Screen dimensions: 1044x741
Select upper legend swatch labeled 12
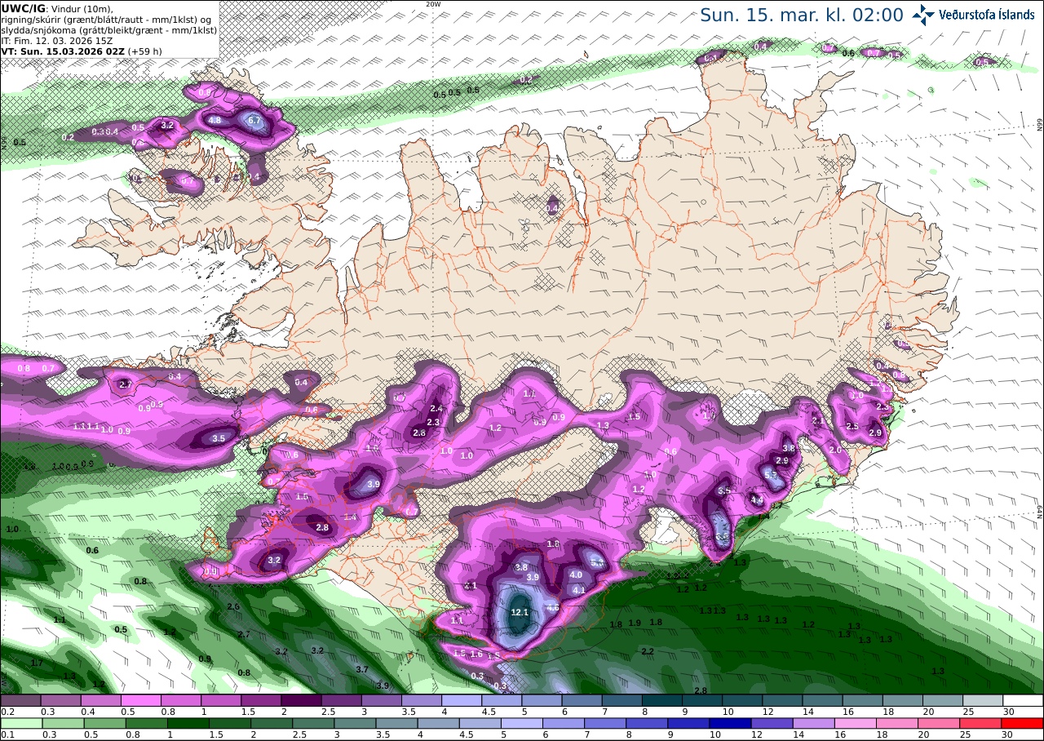pyautogui.click(x=782, y=700)
